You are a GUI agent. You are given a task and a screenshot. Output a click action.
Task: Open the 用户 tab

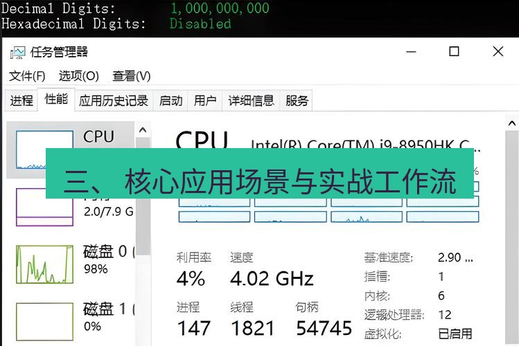coord(205,100)
